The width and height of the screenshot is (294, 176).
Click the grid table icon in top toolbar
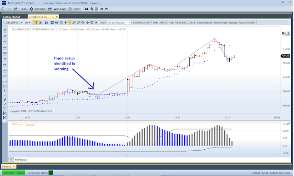[x=96, y=9]
